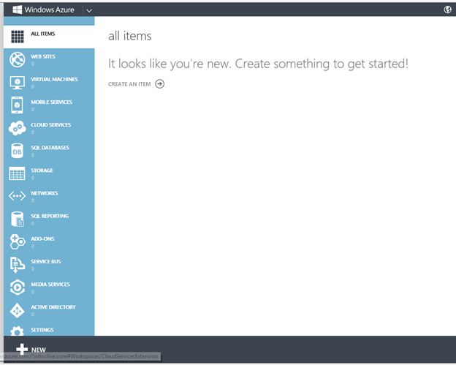Open the SQL Databases DB cylinder icon

pos(17,151)
